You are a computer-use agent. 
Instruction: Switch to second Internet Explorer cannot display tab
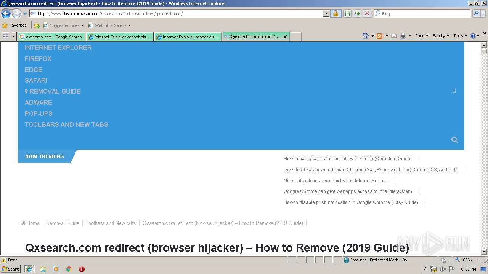pos(188,37)
